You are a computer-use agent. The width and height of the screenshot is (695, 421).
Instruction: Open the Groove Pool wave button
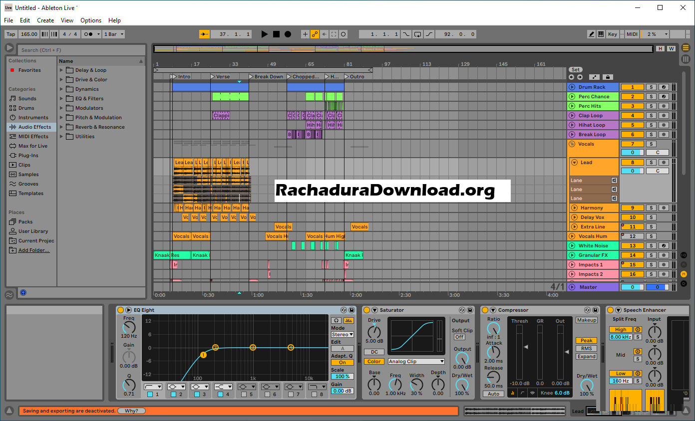[x=9, y=294]
